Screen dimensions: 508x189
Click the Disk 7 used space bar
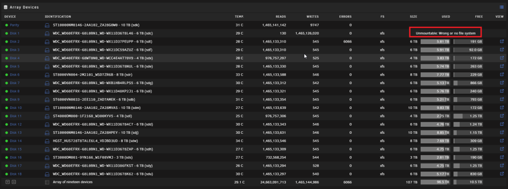[435, 83]
